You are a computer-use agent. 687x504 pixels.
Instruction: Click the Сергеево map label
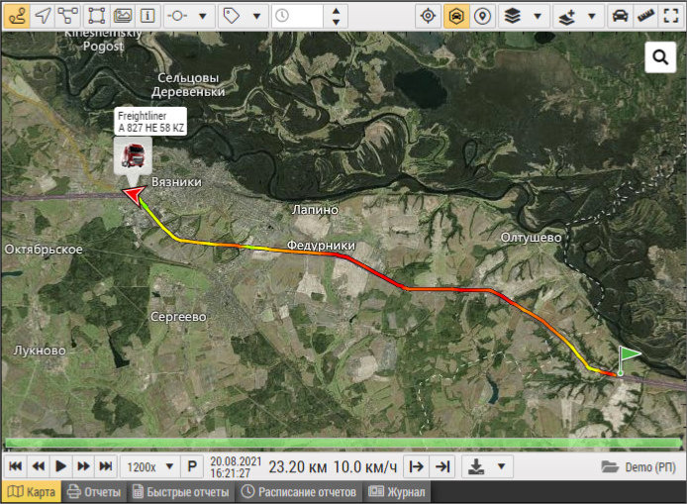178,317
